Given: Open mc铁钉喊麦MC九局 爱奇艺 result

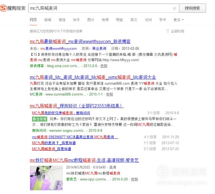Looking at the screenshot, I should coord(84,160).
